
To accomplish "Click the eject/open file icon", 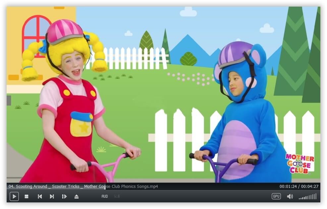I will pos(77,196).
